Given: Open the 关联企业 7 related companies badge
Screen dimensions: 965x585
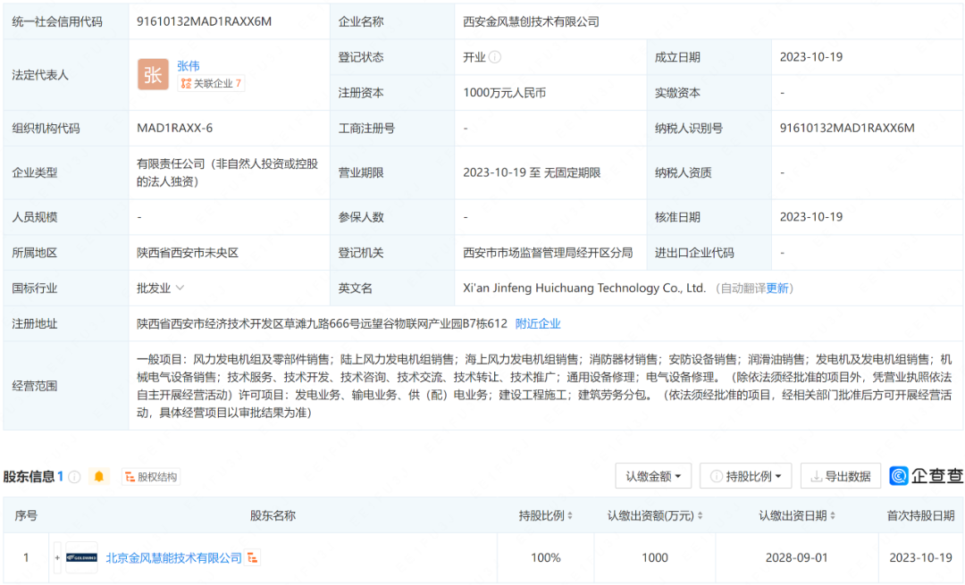Looking at the screenshot, I should 212,84.
